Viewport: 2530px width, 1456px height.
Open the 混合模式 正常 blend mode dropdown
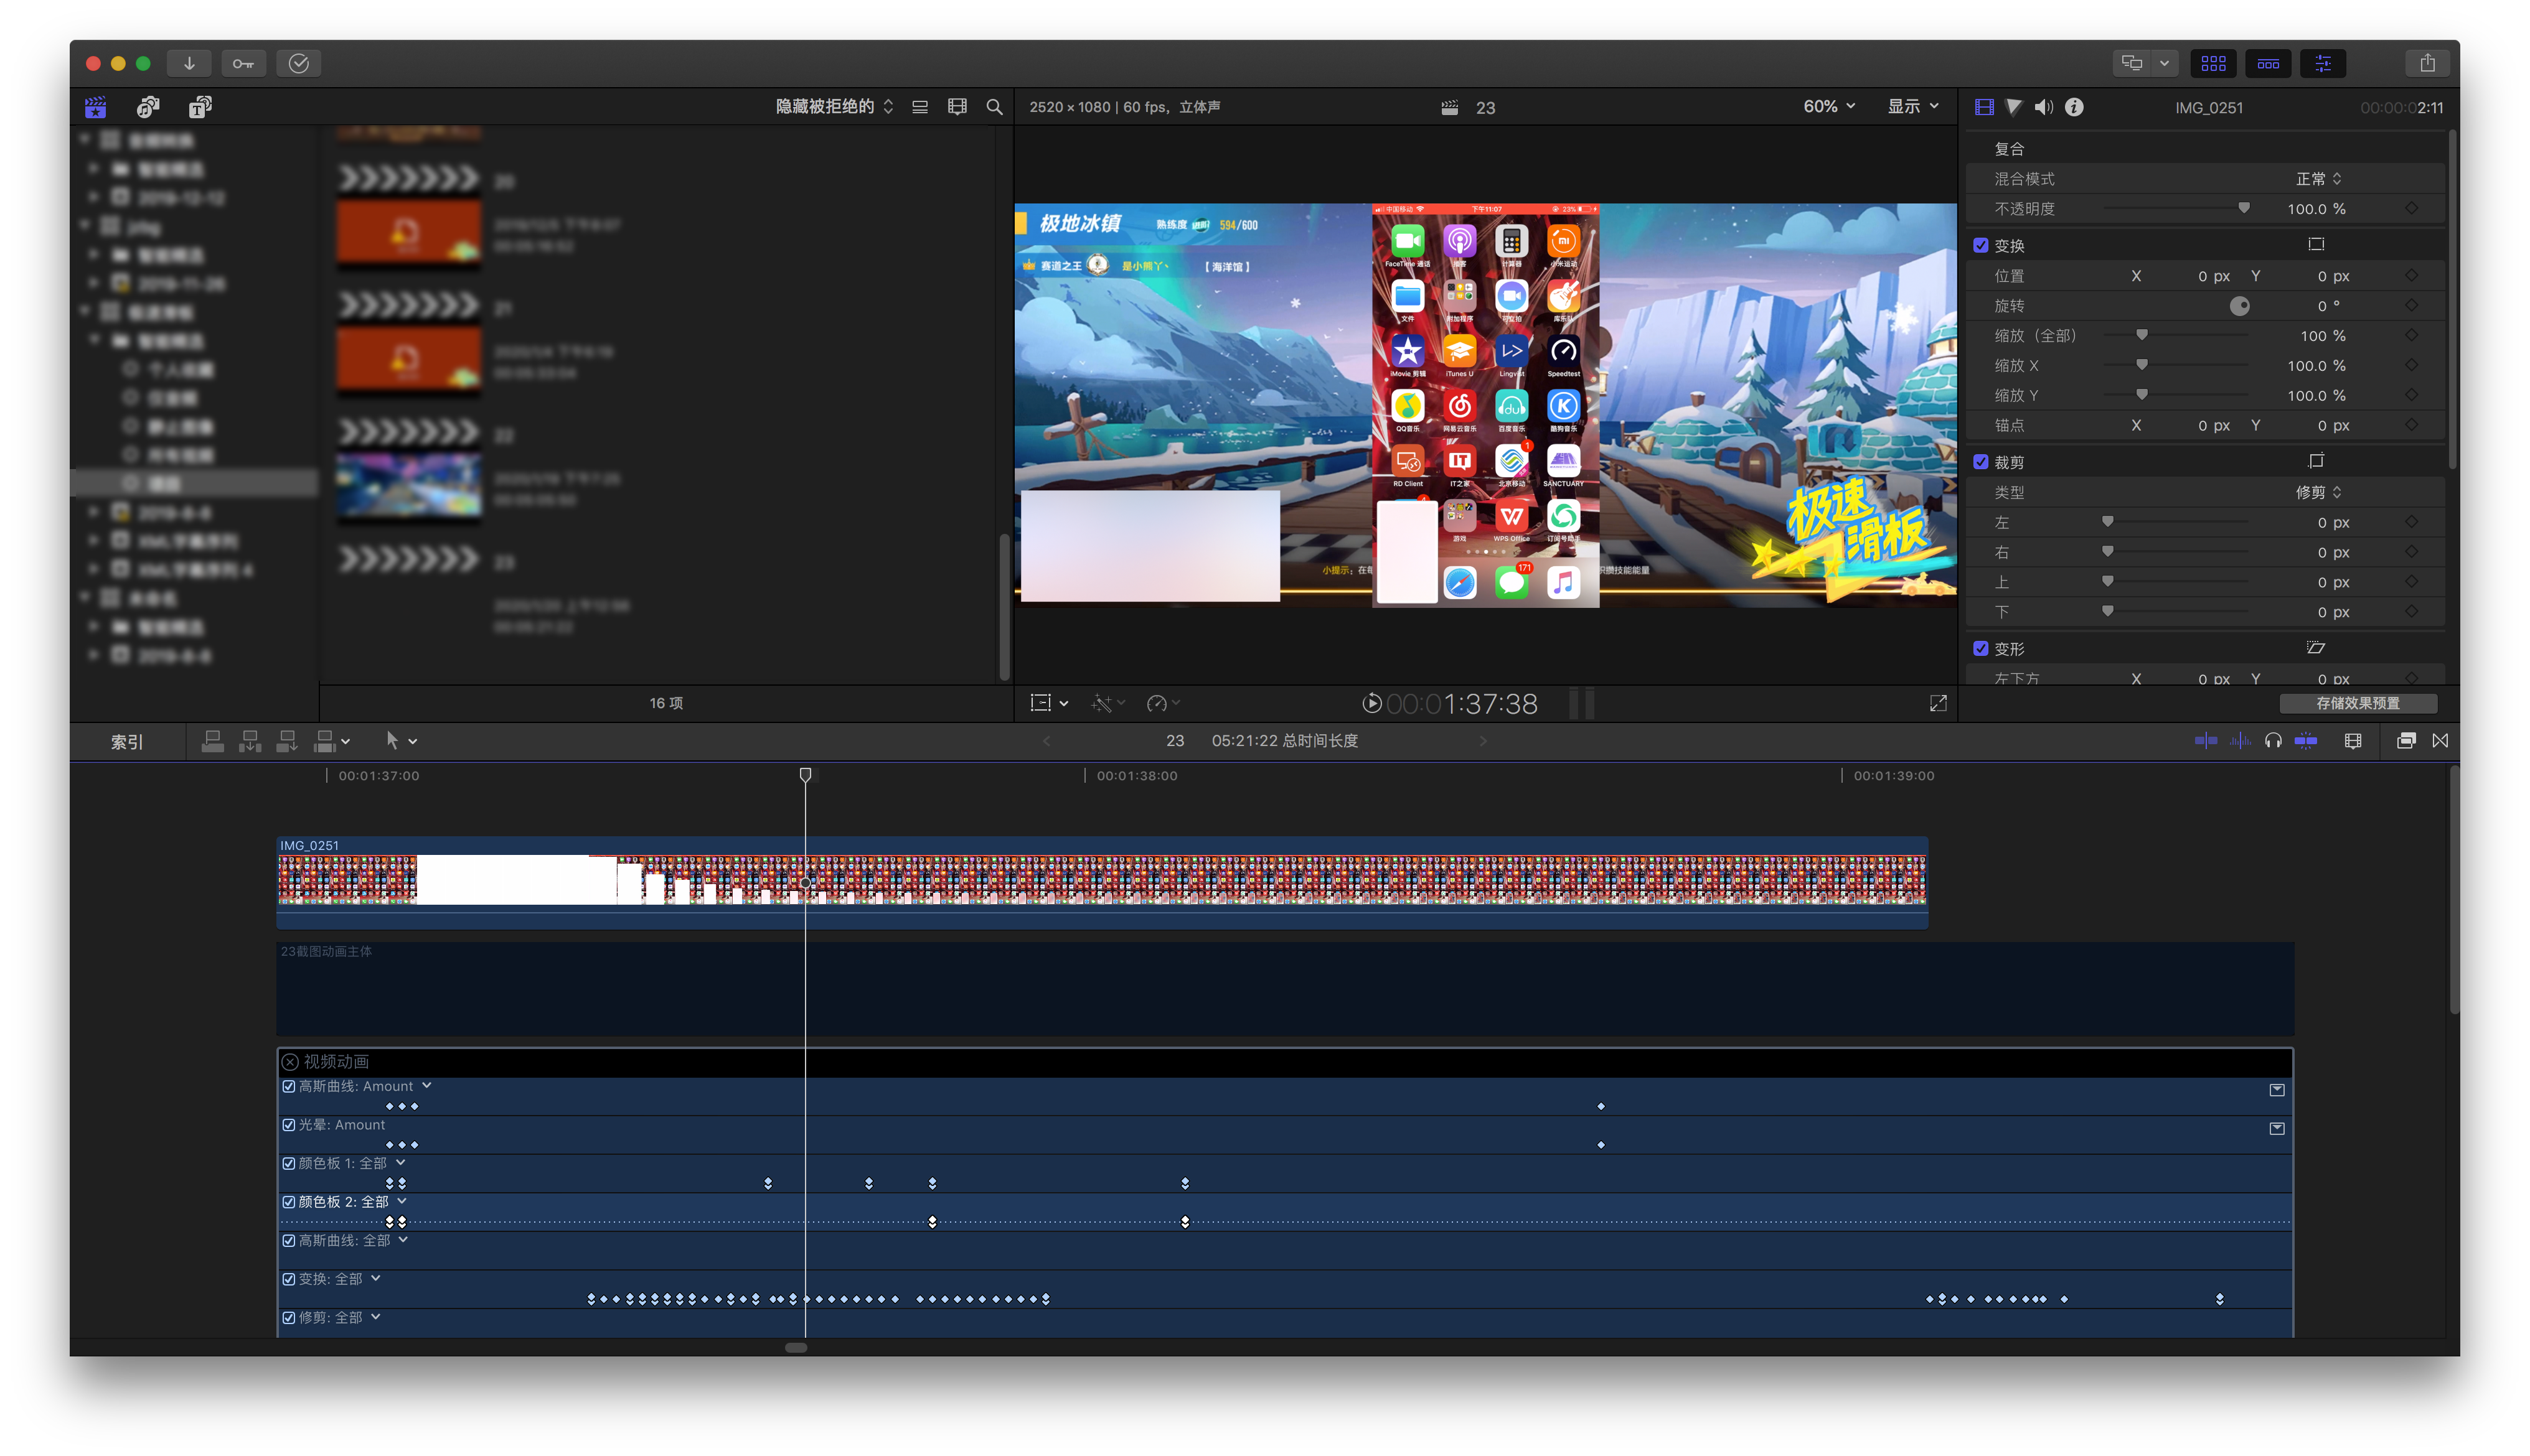[x=2317, y=179]
